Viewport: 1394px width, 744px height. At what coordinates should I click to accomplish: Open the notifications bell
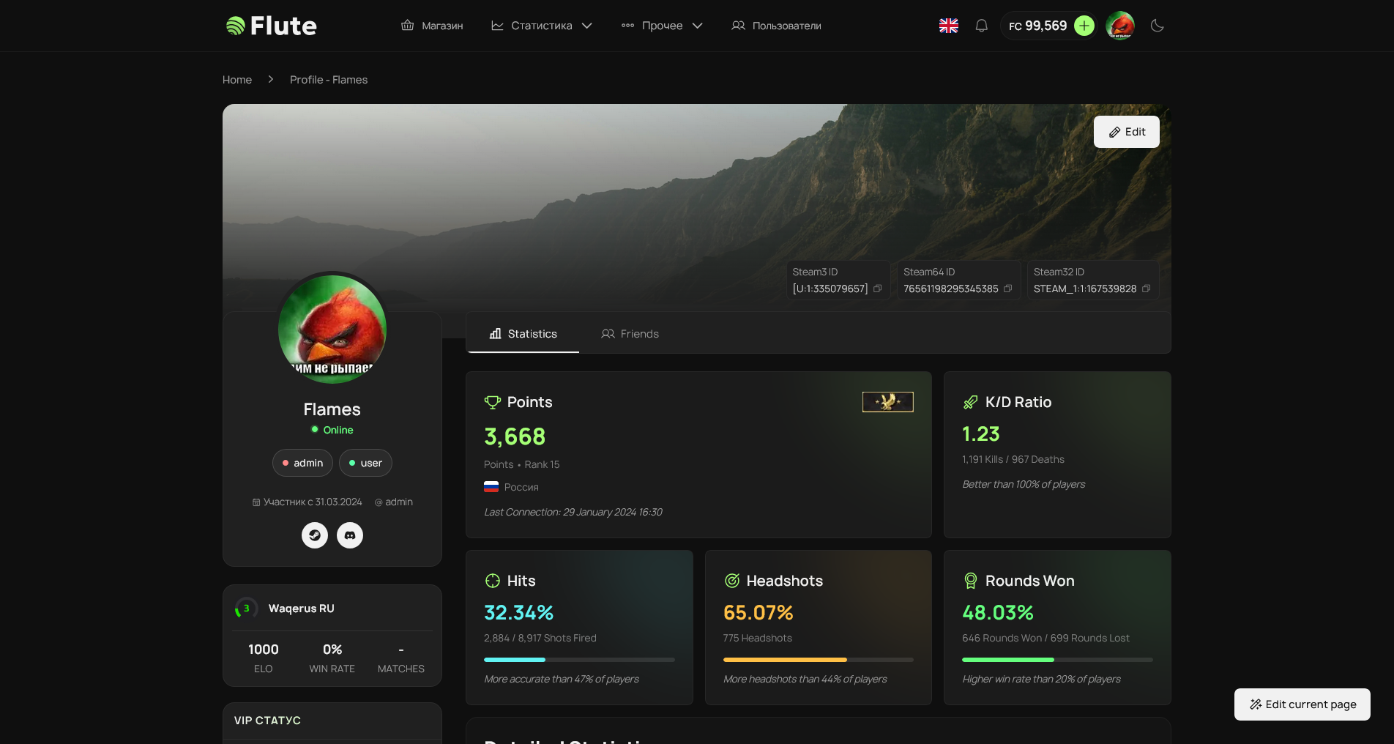click(982, 26)
